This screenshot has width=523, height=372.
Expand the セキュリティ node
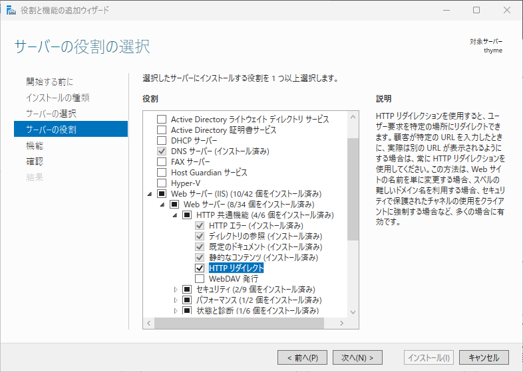(176, 290)
